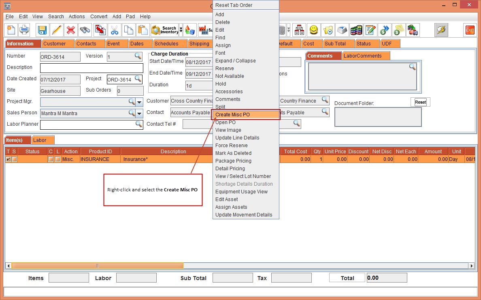Click the red X Delete icon
Viewport: 481px width, 300px height.
pos(71,30)
